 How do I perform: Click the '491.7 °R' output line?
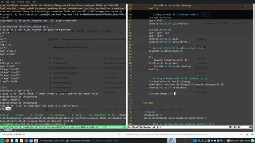(5, 45)
